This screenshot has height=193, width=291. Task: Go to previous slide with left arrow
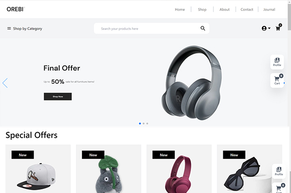tap(5, 83)
